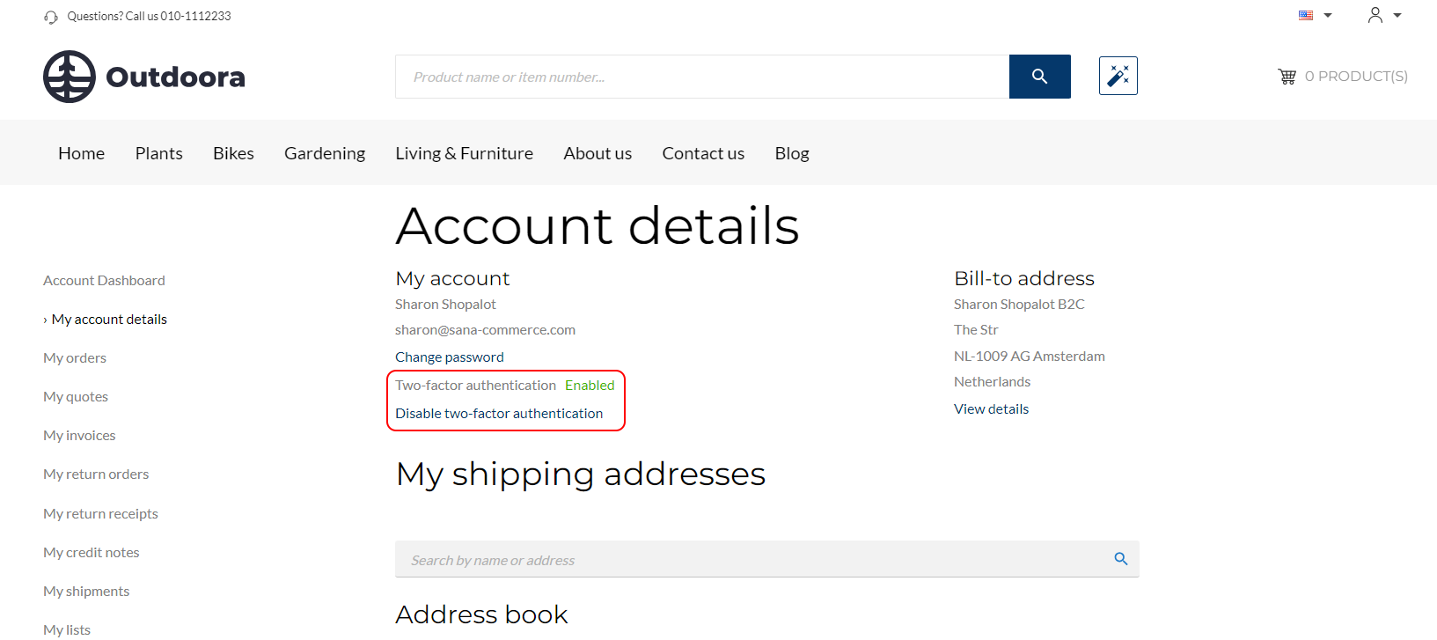Image resolution: width=1437 pixels, height=640 pixels.
Task: Expand the language dropdown arrow
Action: pyautogui.click(x=1328, y=15)
